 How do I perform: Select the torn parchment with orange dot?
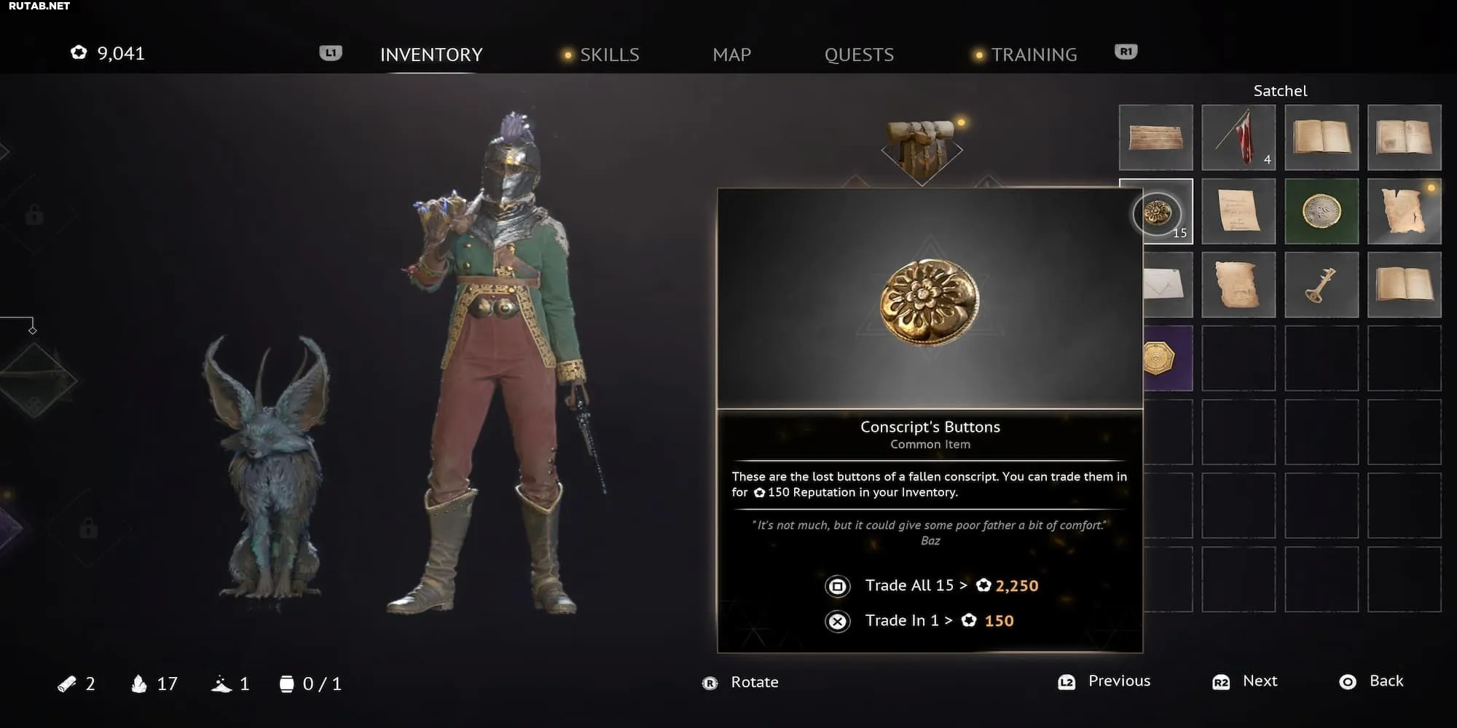(1405, 211)
